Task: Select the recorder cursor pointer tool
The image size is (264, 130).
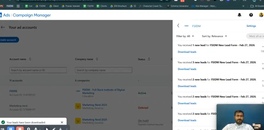Action: 47,129
